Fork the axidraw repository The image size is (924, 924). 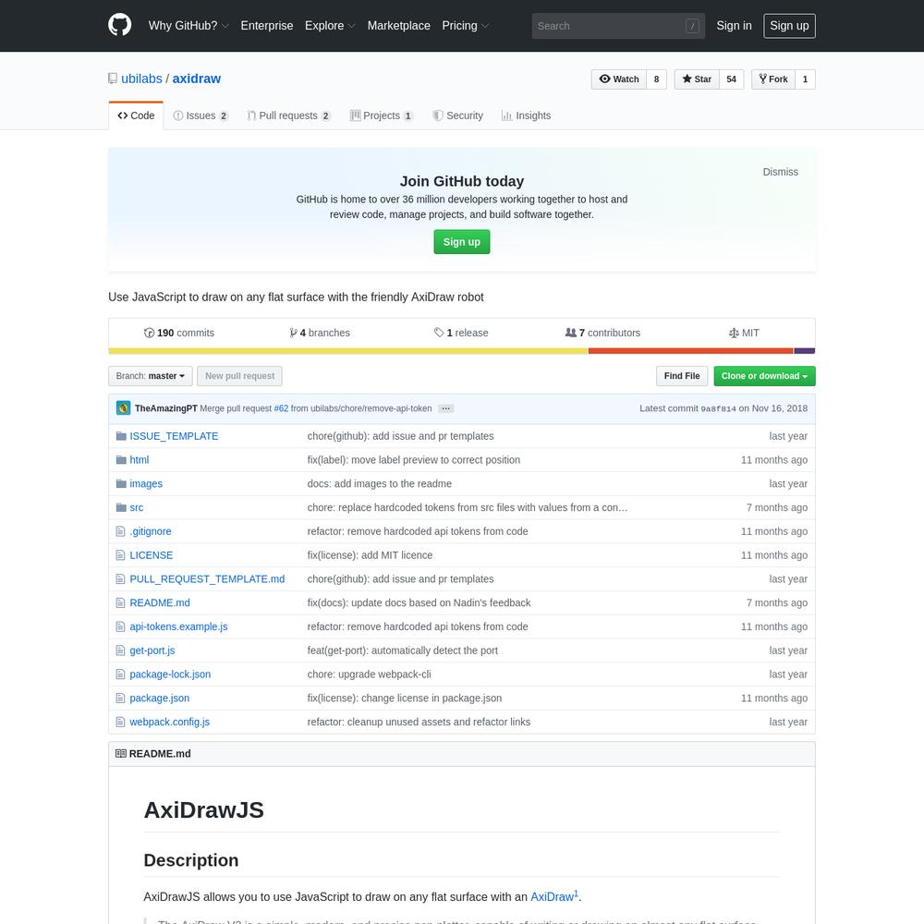click(x=773, y=79)
